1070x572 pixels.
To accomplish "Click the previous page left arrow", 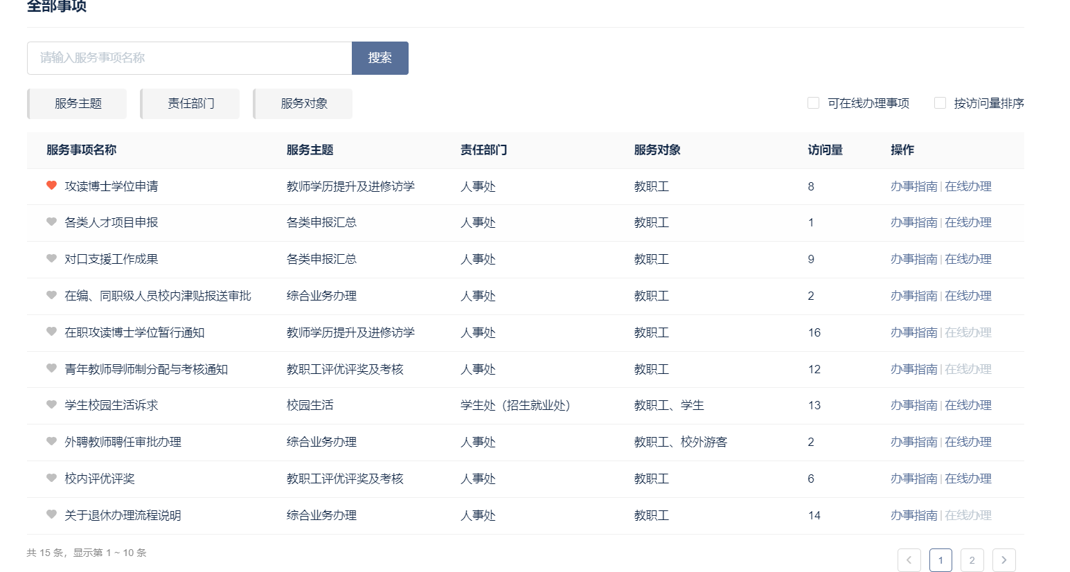I will click(909, 560).
